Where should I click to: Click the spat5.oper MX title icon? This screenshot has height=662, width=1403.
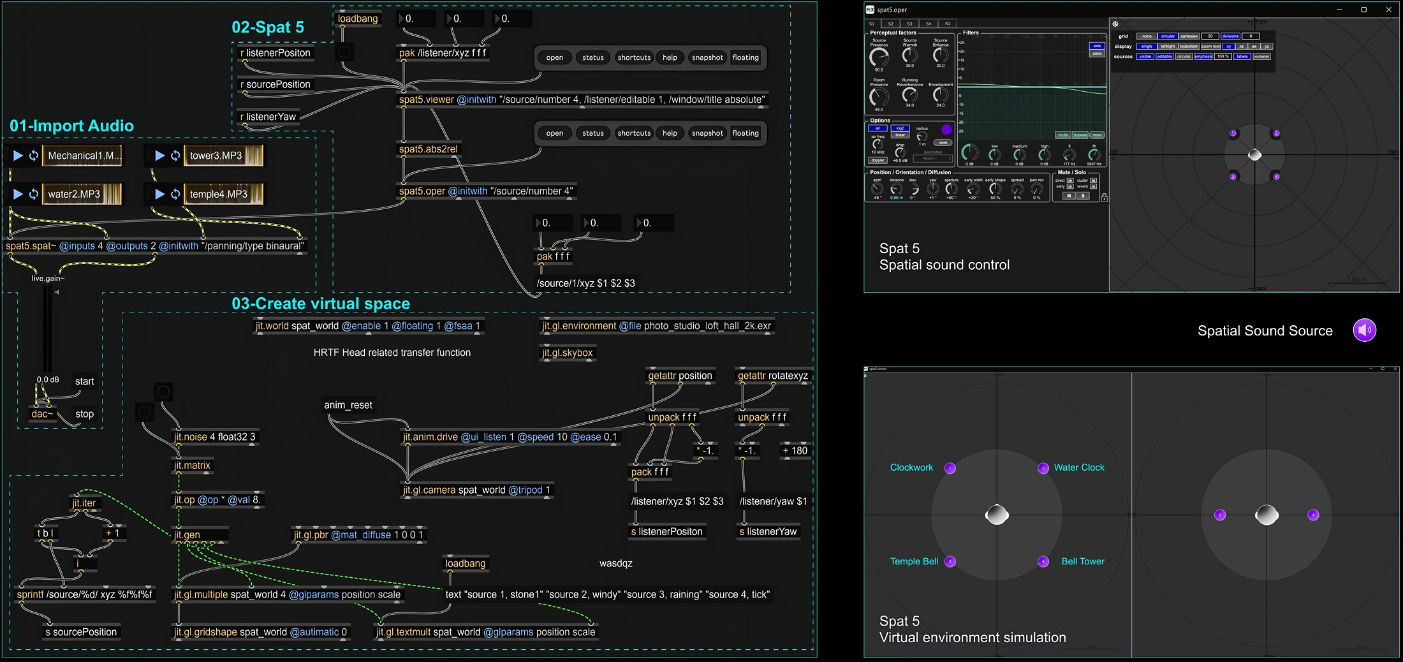pyautogui.click(x=870, y=10)
